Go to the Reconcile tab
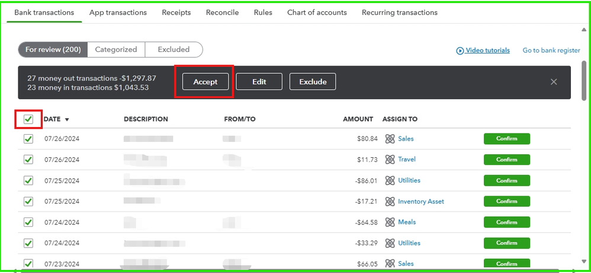Image resolution: width=591 pixels, height=273 pixels. coord(223,12)
